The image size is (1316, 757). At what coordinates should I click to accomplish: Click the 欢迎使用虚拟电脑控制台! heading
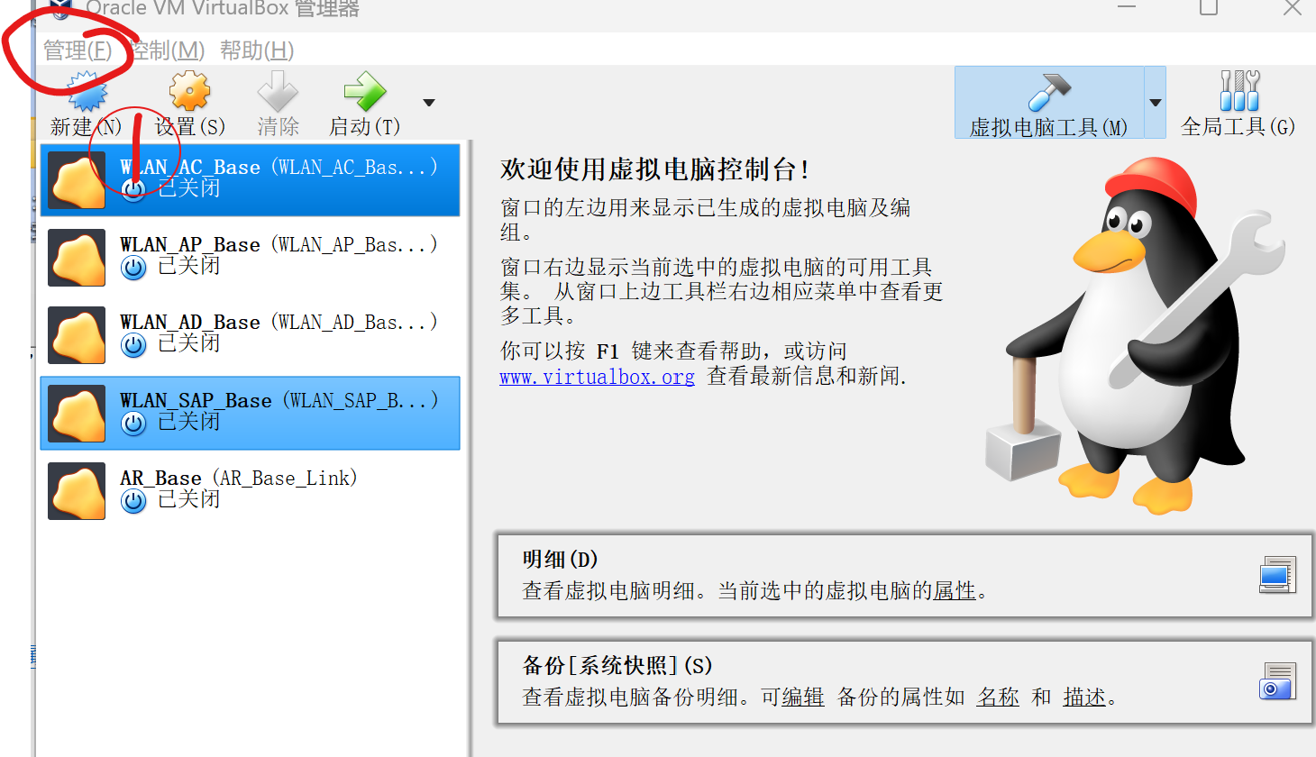655,169
